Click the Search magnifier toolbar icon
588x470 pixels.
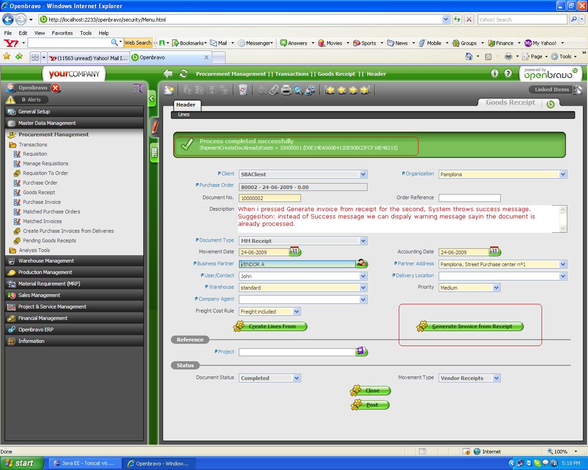(298, 90)
